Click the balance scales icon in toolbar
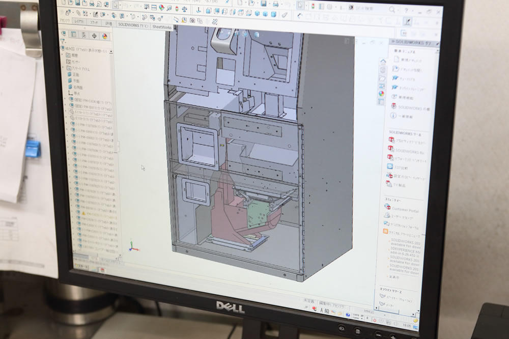The width and height of the screenshot is (509, 339). point(185,9)
